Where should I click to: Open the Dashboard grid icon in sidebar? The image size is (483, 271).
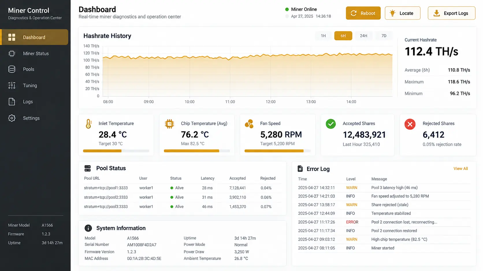coord(12,37)
